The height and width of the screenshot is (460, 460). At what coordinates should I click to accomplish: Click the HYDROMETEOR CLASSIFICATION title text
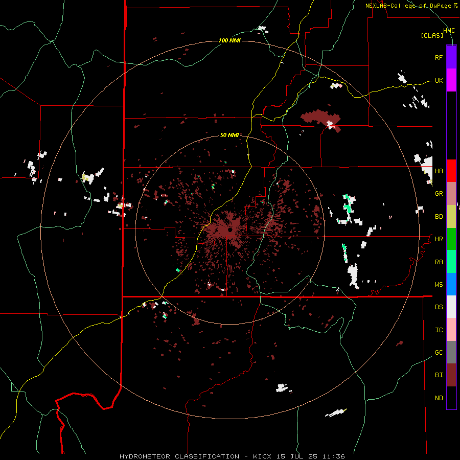pos(179,456)
